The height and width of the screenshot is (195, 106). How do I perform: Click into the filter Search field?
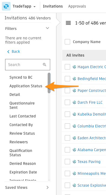coord(28,65)
